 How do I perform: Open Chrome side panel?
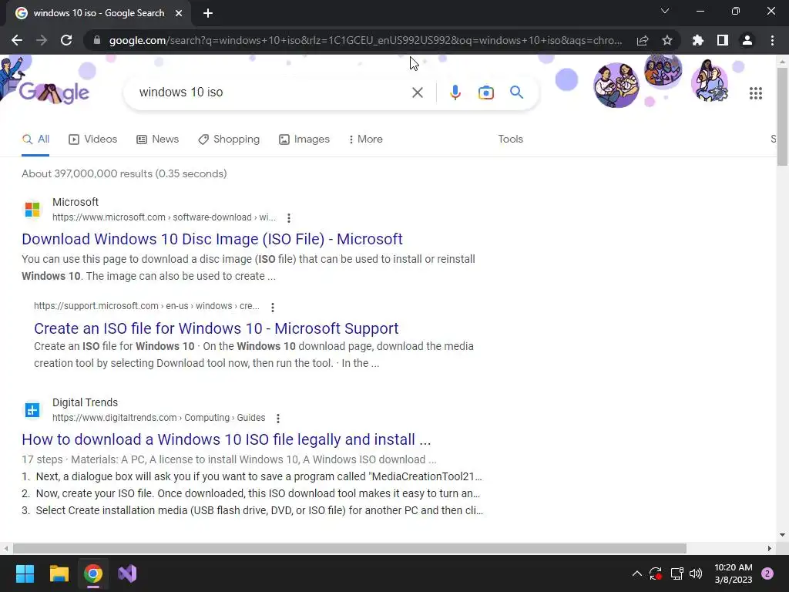(723, 40)
